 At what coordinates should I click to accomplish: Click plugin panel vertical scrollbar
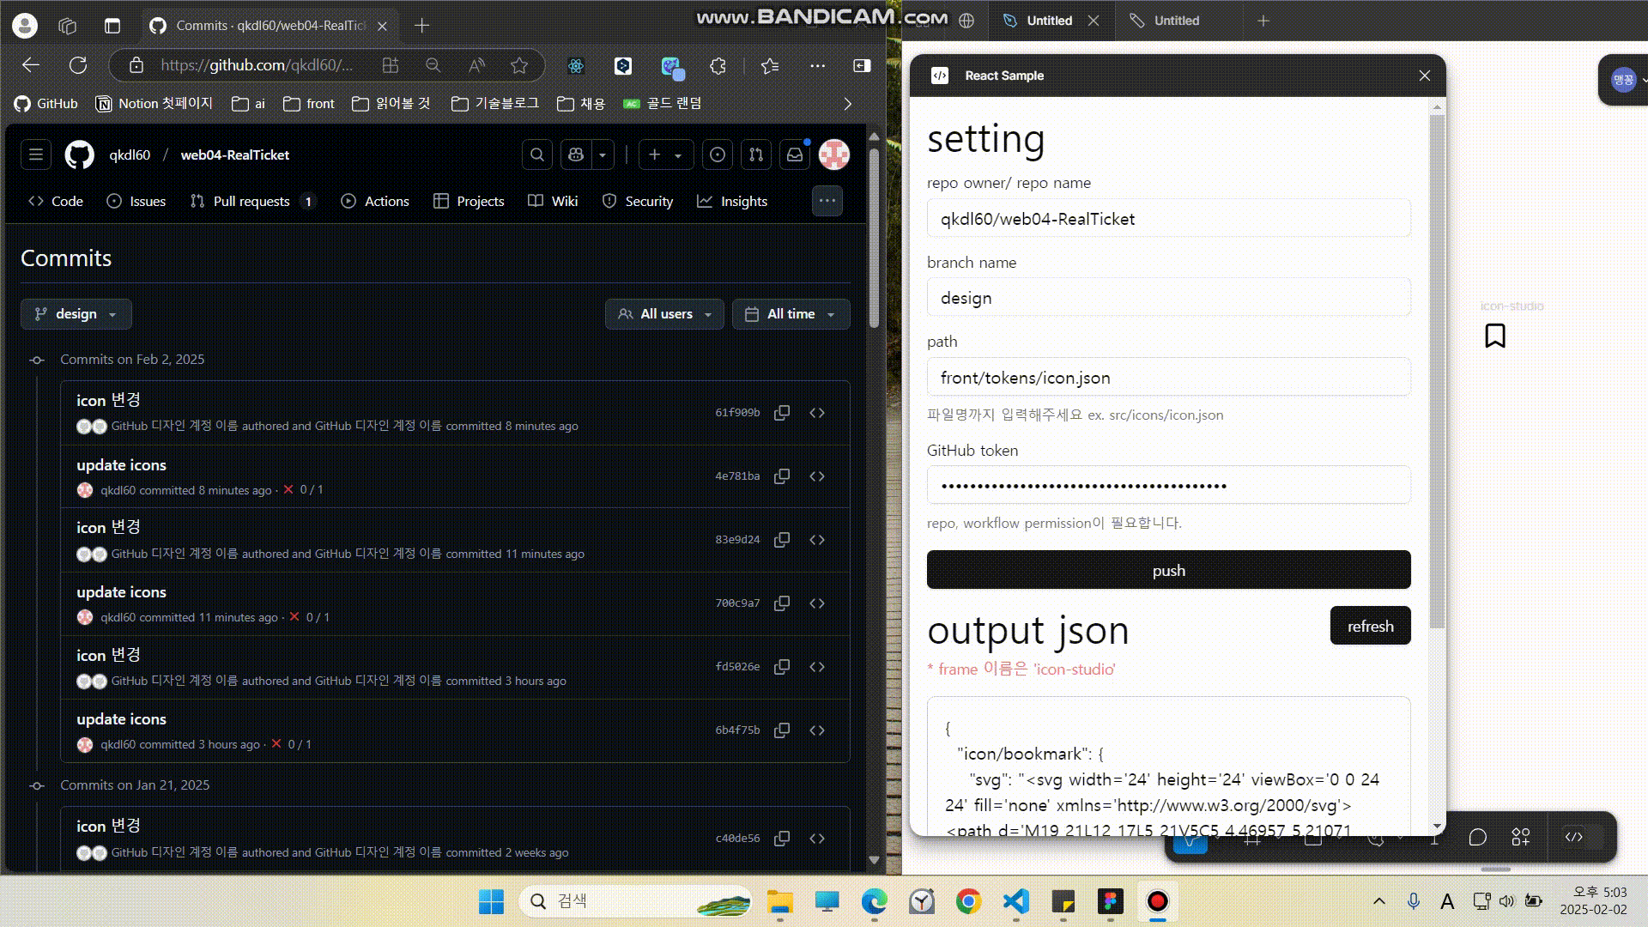click(x=1437, y=369)
